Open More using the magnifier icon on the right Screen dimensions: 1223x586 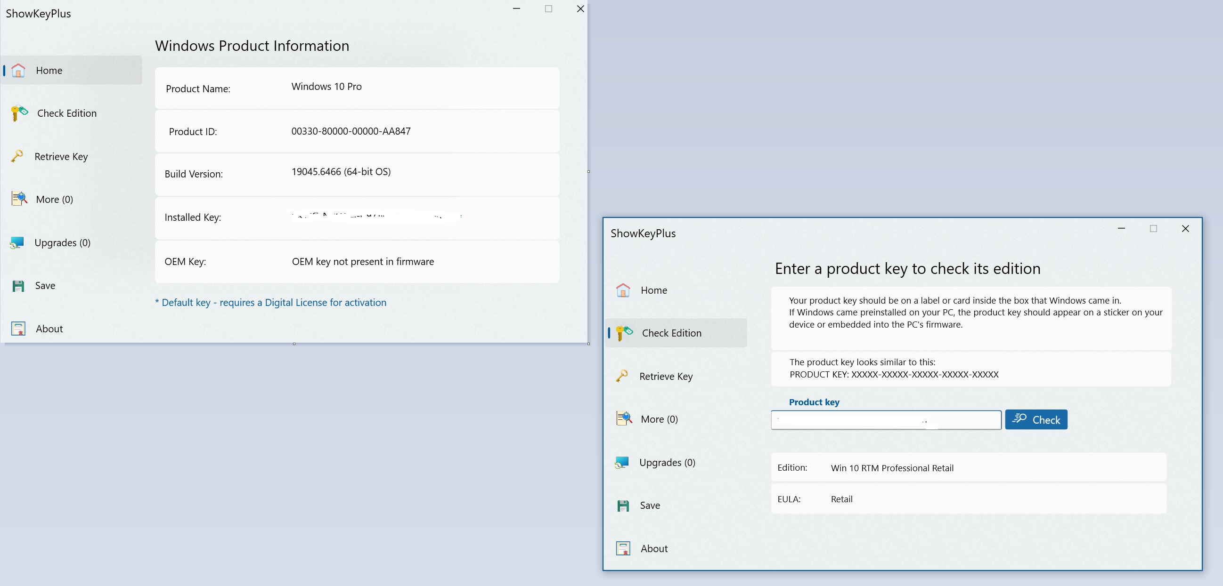(x=623, y=419)
